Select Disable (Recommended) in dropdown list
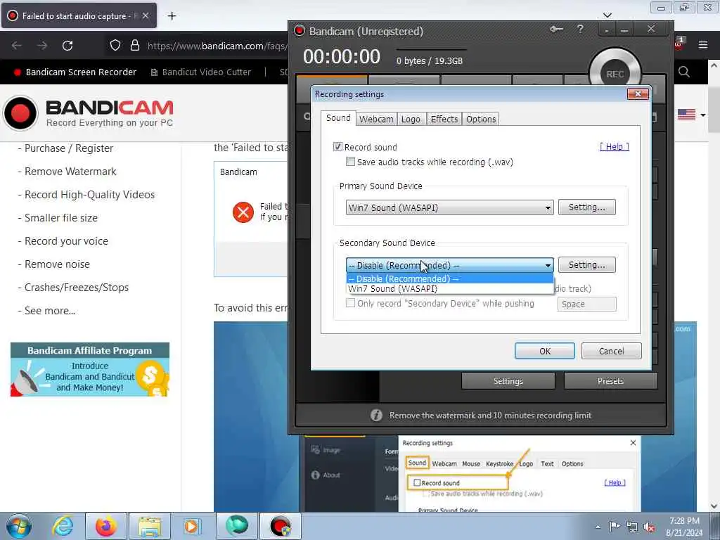 pyautogui.click(x=449, y=278)
